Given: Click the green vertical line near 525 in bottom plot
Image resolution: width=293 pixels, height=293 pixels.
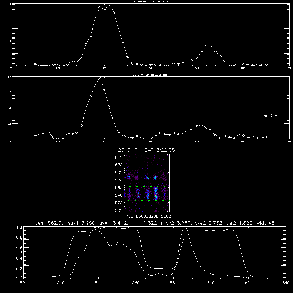Looking at the screenshot, I should [x=71, y=253].
